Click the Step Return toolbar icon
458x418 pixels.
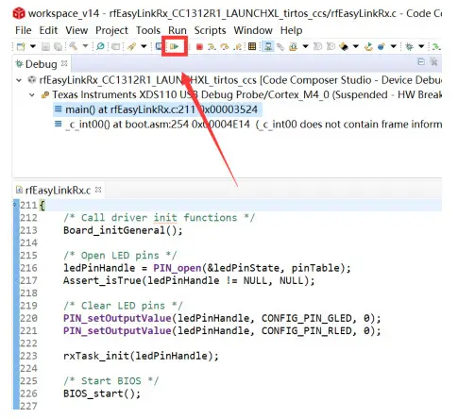[237, 47]
